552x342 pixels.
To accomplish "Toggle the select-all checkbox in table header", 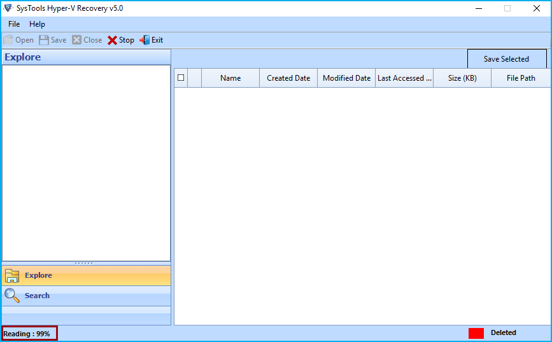I will 181,78.
